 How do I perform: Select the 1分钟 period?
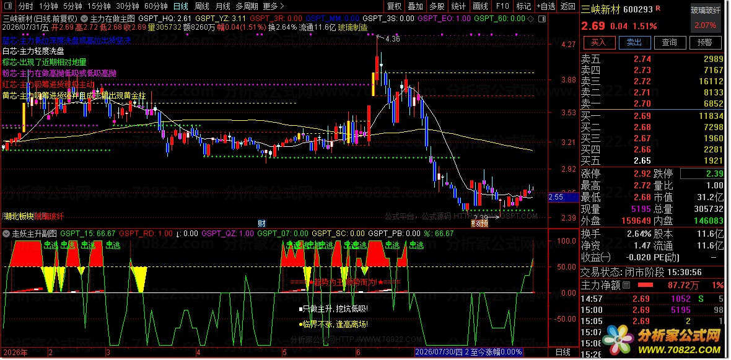[48, 7]
